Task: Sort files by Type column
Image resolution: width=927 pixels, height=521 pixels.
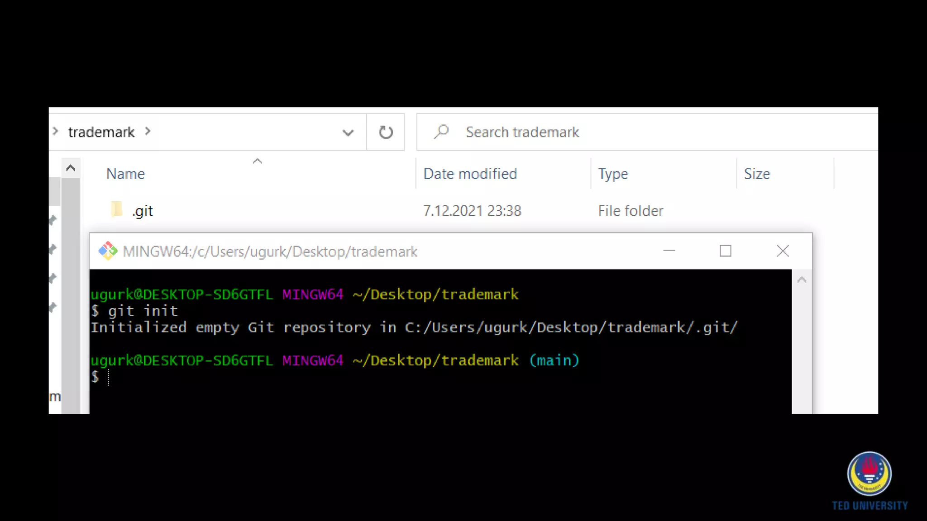Action: coord(613,174)
